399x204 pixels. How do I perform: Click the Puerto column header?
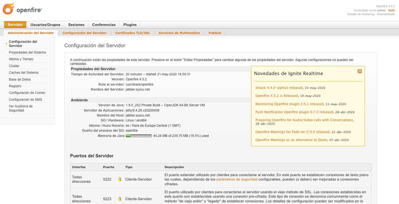click(109, 167)
